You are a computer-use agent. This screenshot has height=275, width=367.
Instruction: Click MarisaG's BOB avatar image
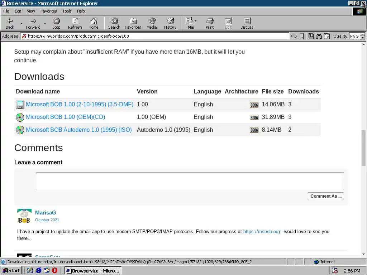click(24, 216)
